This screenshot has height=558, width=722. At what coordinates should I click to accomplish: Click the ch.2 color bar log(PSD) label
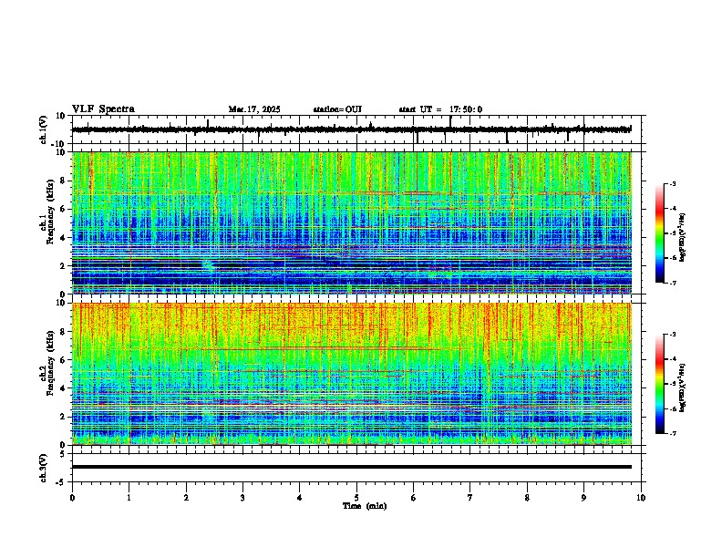point(683,387)
